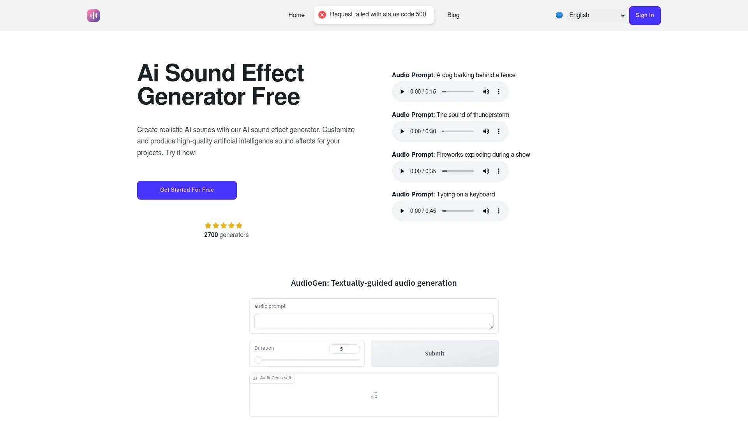
Task: Click the play button for fireworks audio
Action: click(402, 171)
